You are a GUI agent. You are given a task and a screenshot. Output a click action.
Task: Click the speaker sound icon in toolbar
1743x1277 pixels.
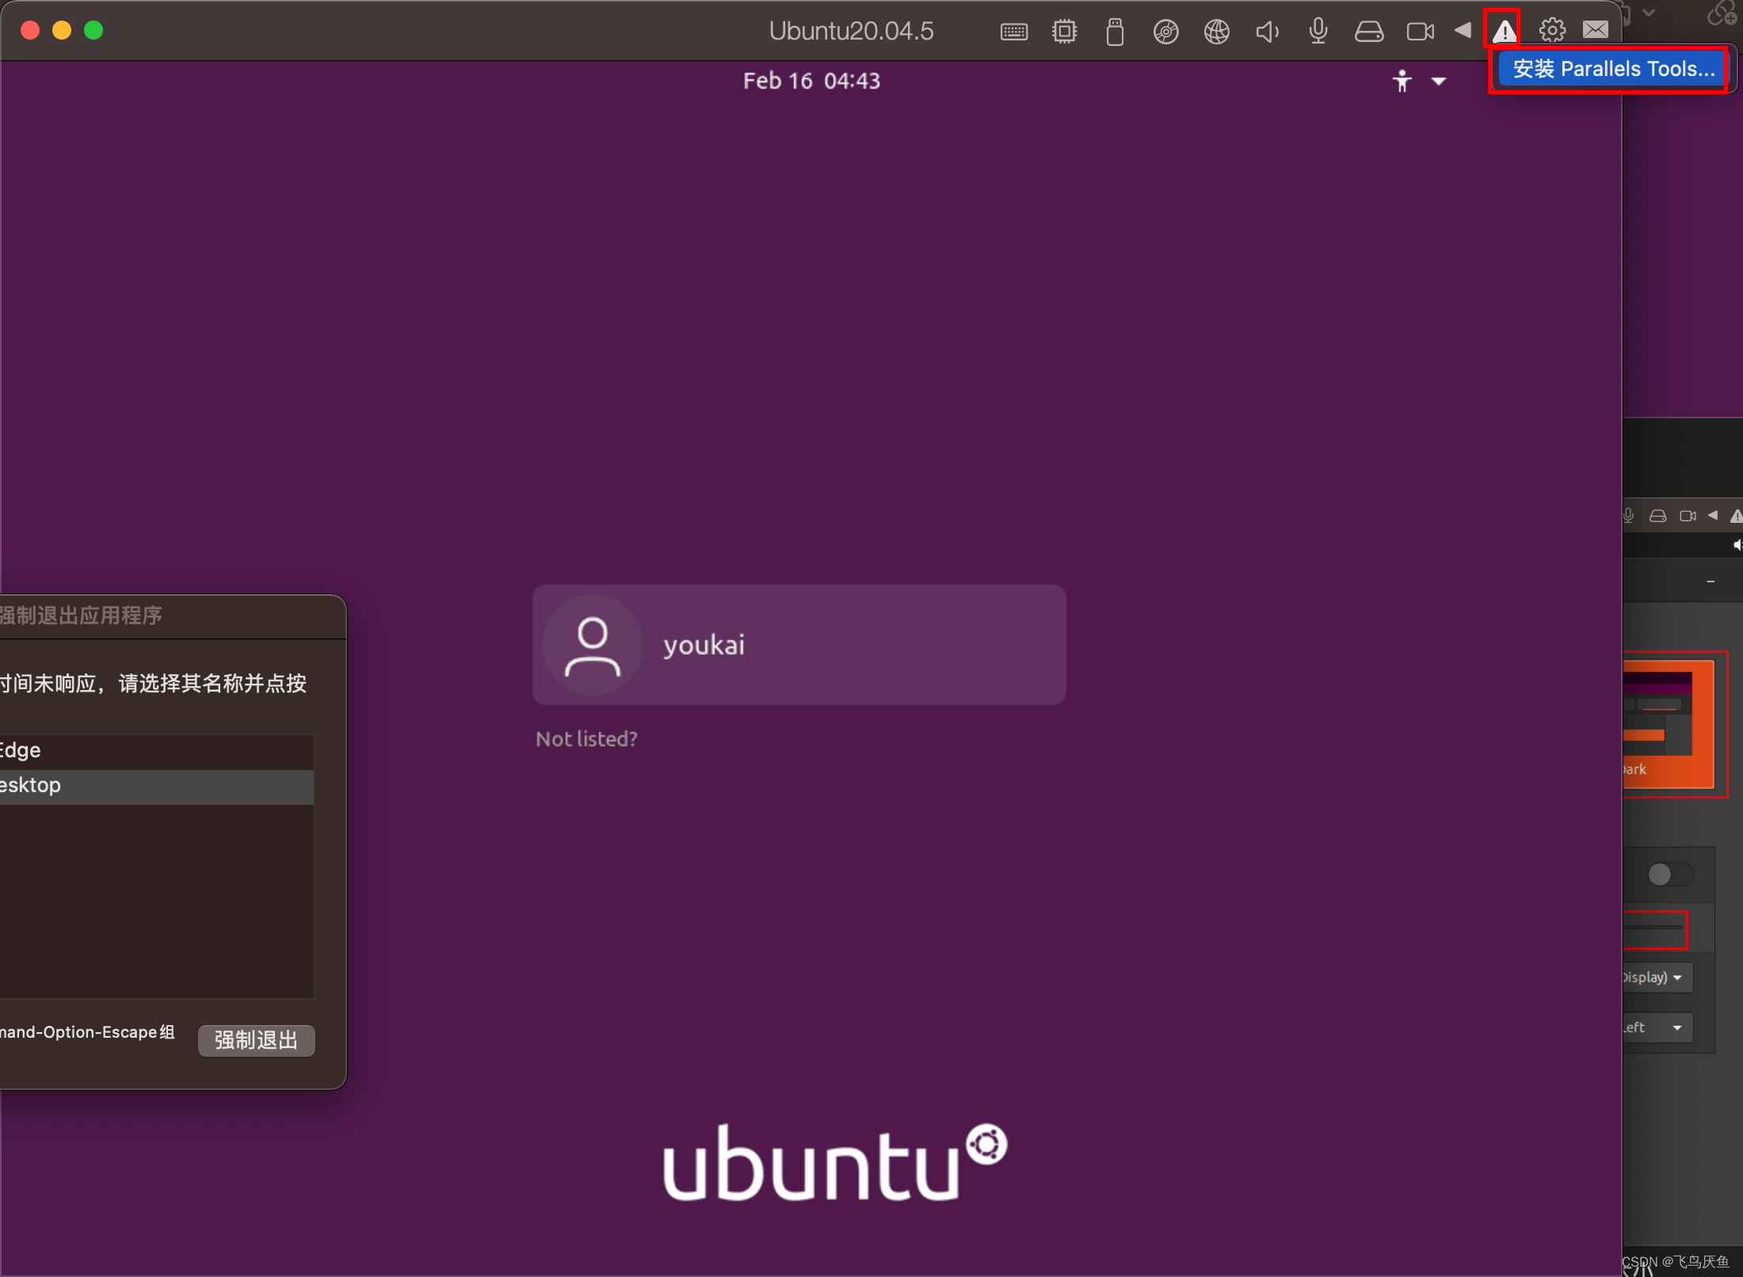pyautogui.click(x=1267, y=32)
